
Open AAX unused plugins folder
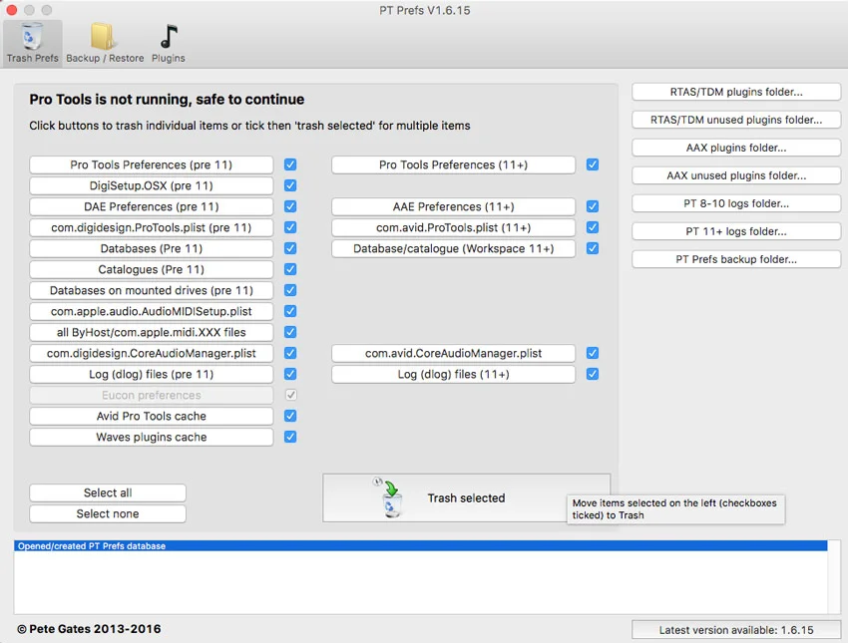(x=736, y=175)
